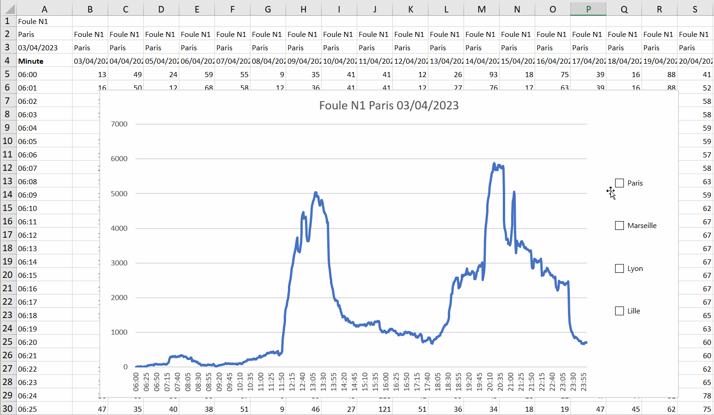Click the Select All corner triangle
This screenshot has height=415, width=714.
pyautogui.click(x=8, y=9)
